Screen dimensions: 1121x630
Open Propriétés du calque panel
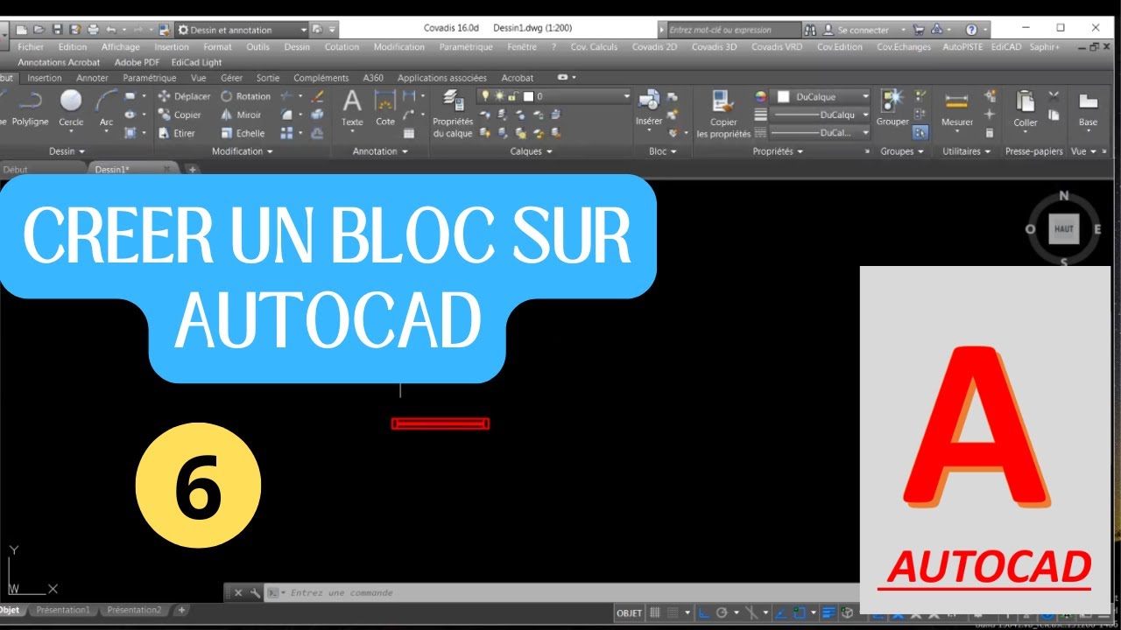pyautogui.click(x=453, y=114)
